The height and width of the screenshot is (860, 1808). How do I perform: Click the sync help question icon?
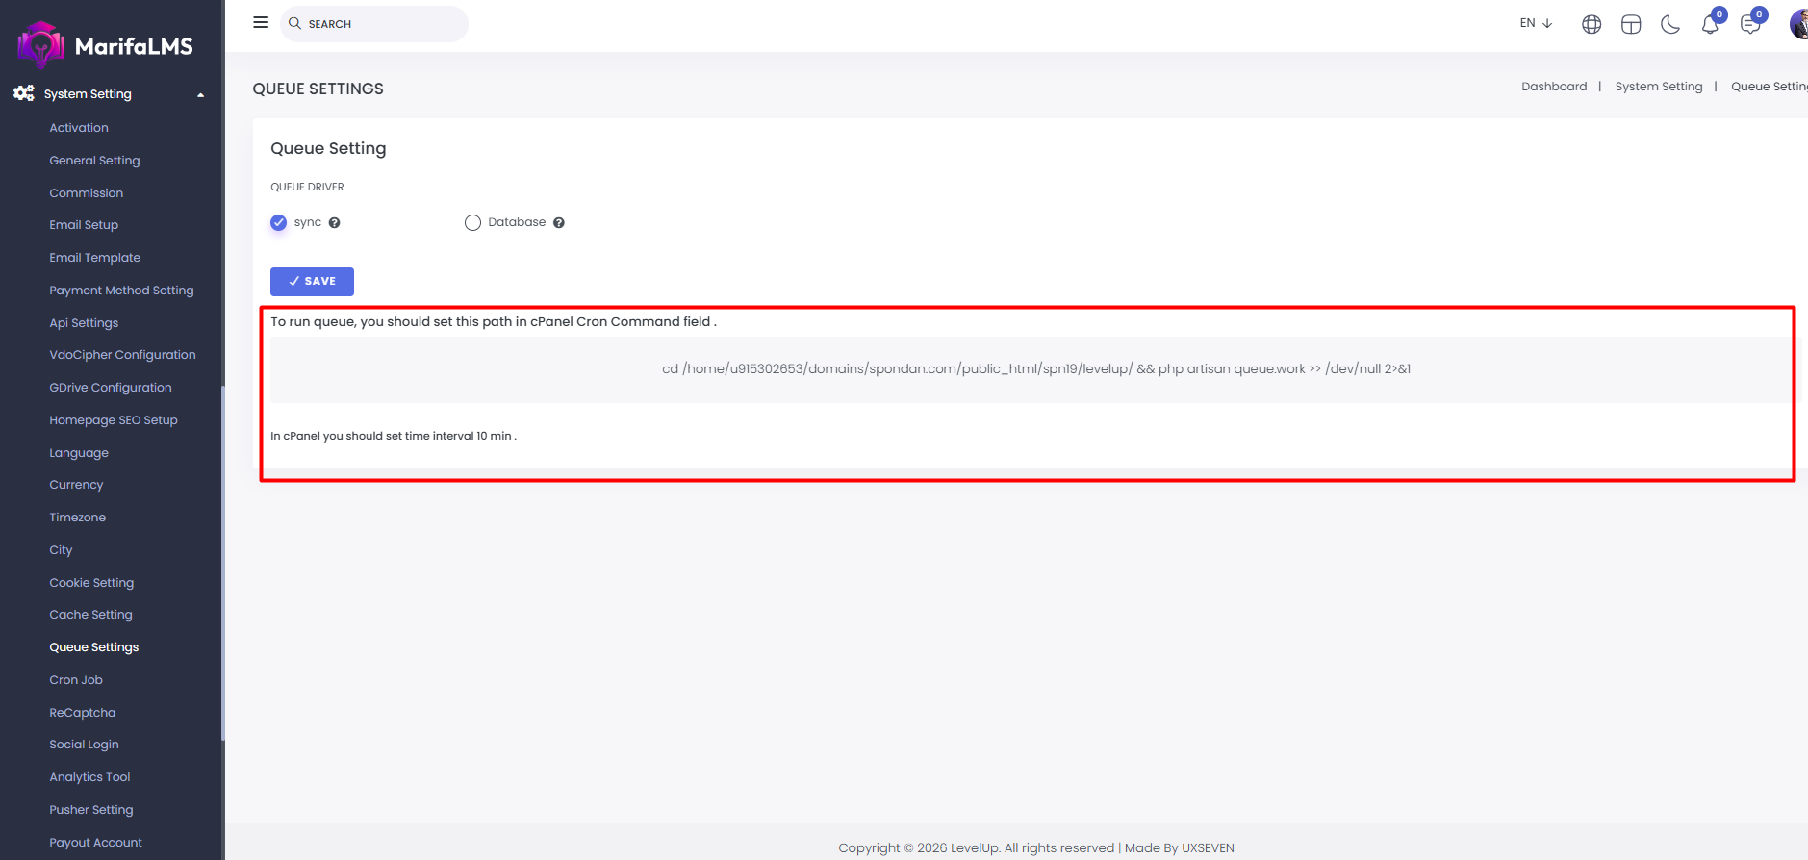(335, 223)
